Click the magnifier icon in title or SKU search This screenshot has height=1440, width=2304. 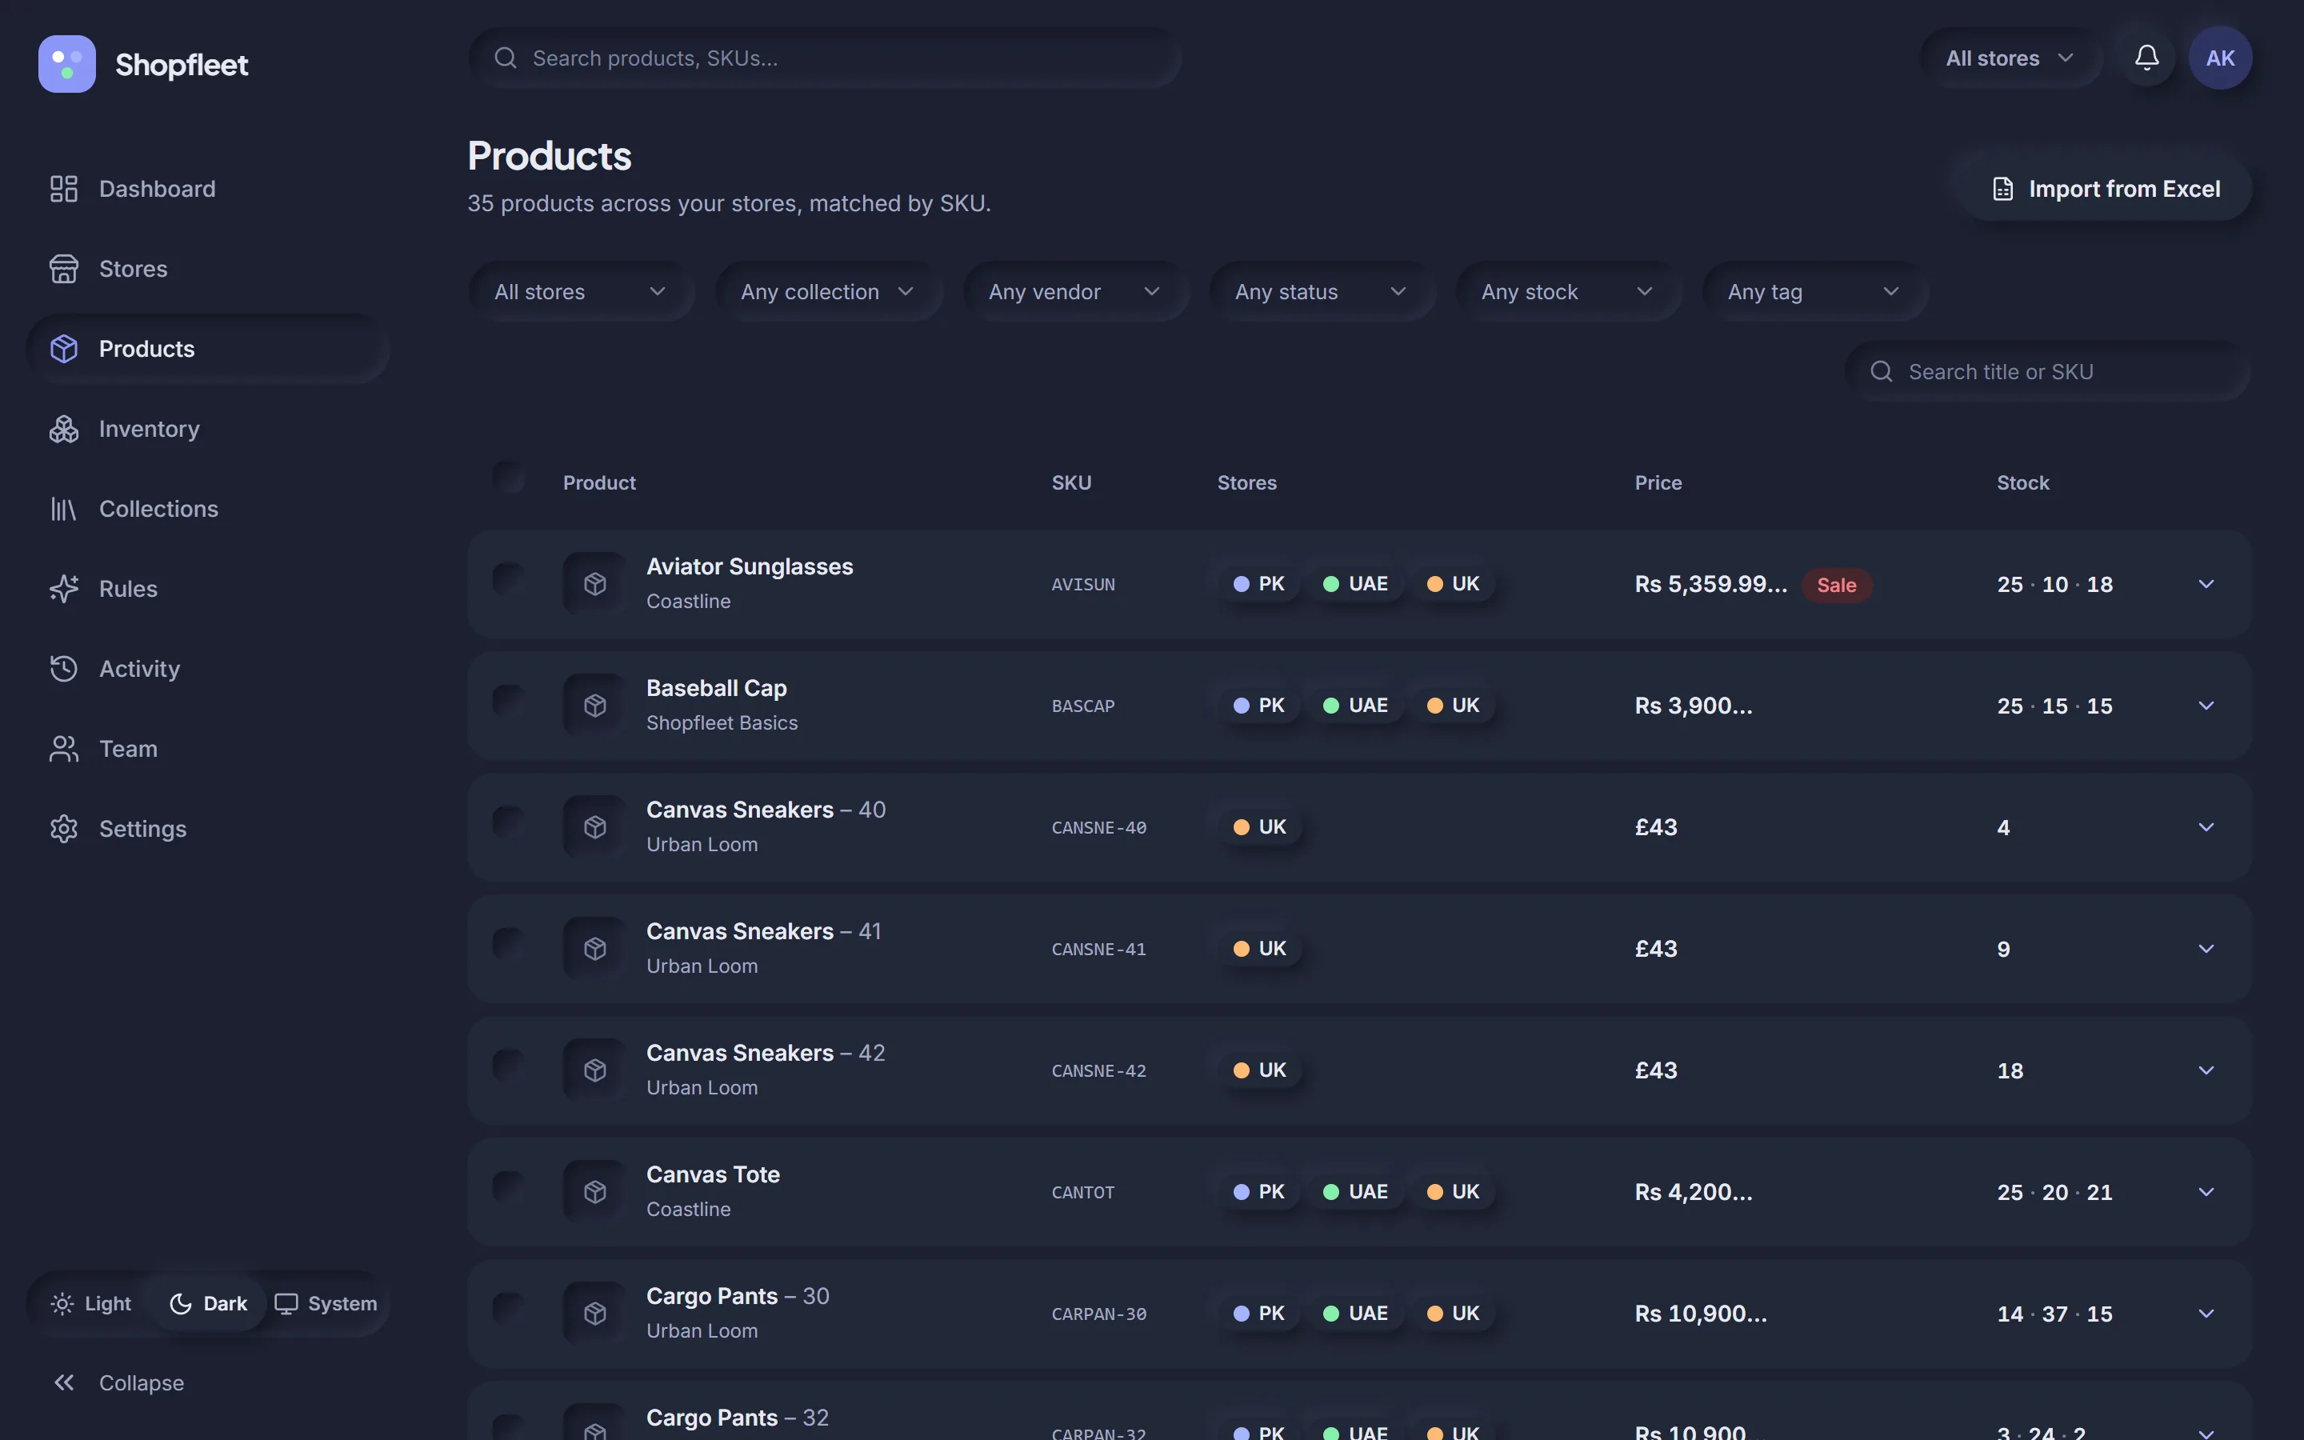coord(1882,371)
